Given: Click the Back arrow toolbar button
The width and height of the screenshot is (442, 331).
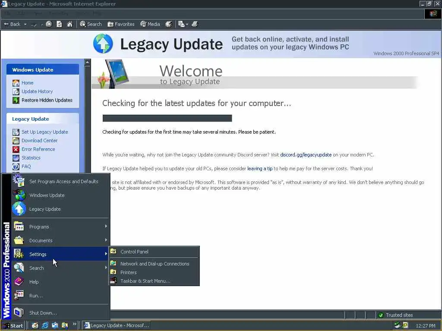Looking at the screenshot, I should pos(12,24).
